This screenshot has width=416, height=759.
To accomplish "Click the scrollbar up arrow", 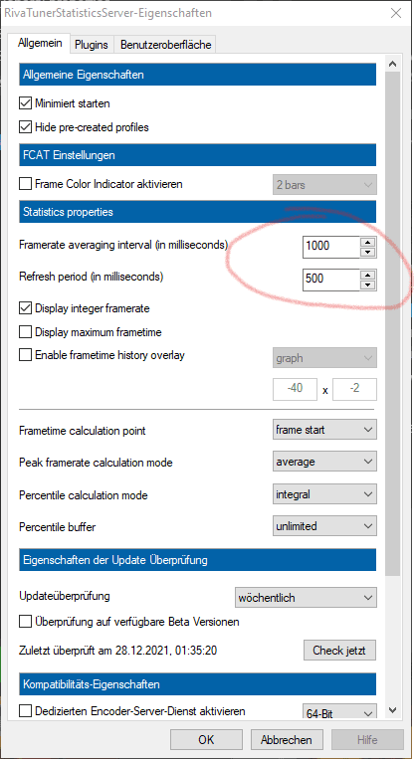I will [393, 64].
